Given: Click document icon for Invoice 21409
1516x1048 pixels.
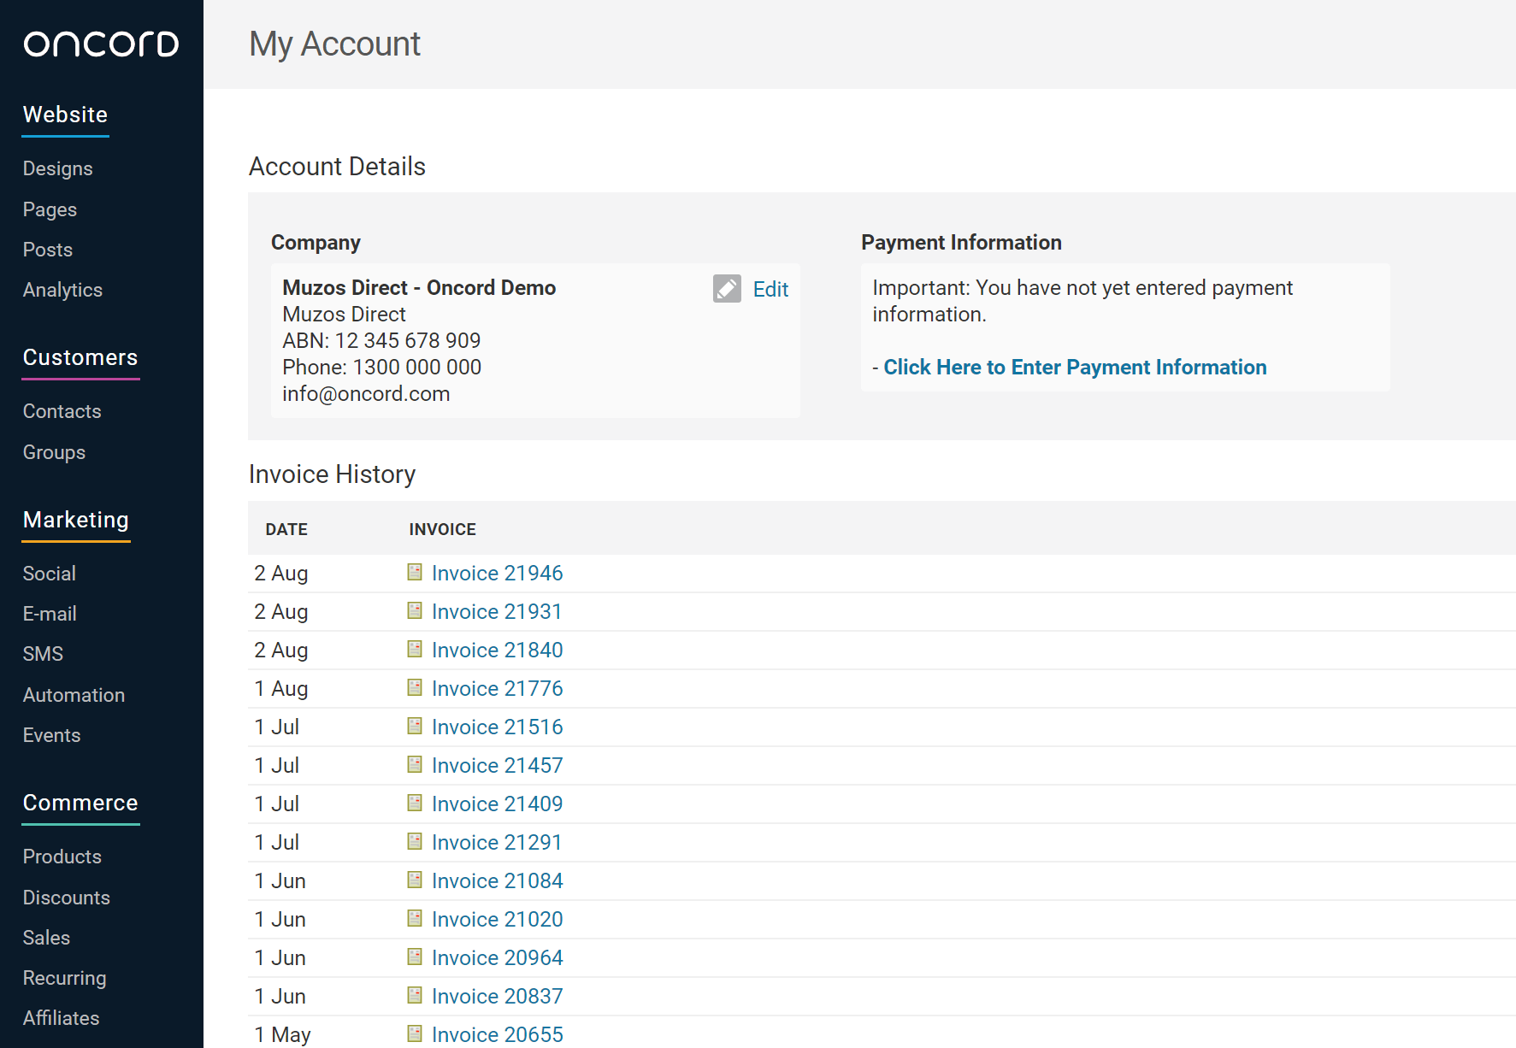Looking at the screenshot, I should tap(415, 803).
